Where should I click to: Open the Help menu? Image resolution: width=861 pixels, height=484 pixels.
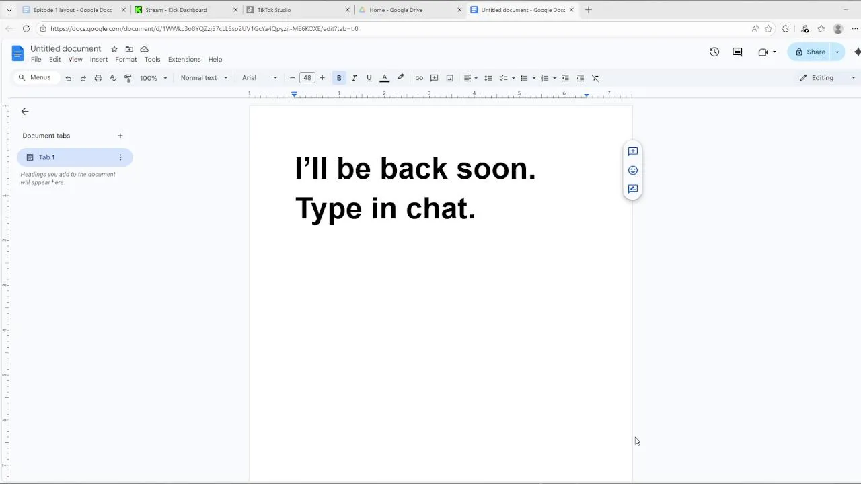tap(215, 60)
